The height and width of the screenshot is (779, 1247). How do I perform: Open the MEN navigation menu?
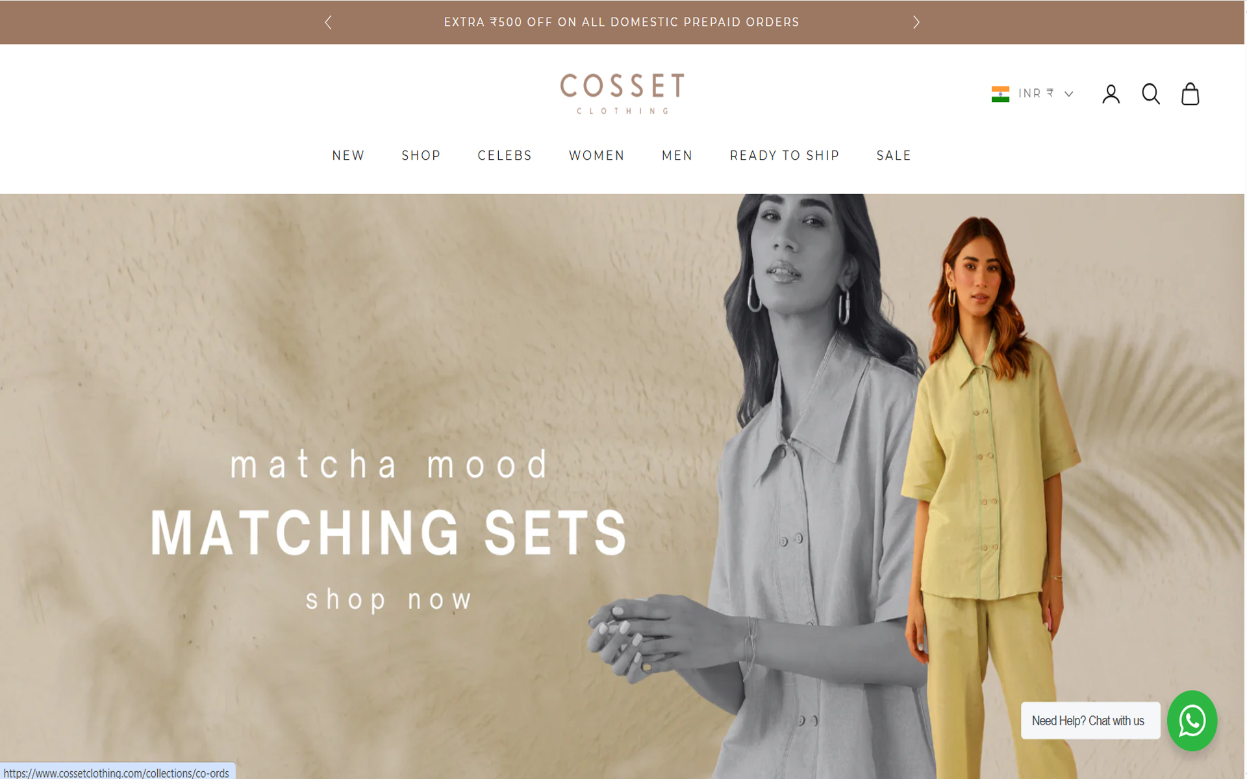point(677,156)
